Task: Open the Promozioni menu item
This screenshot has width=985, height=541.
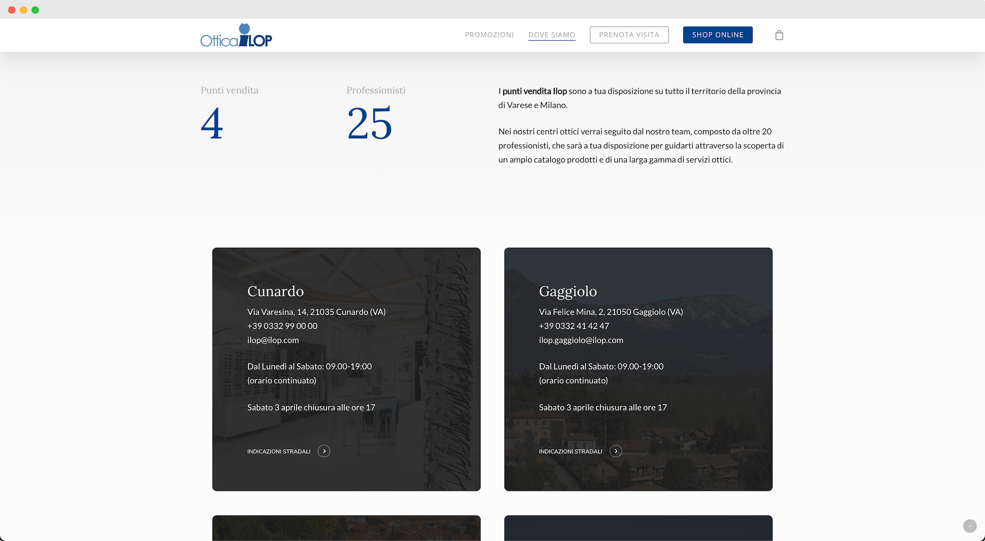Action: [489, 35]
